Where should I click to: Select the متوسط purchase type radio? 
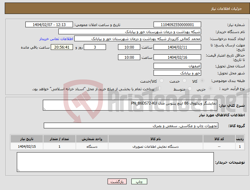190,88
